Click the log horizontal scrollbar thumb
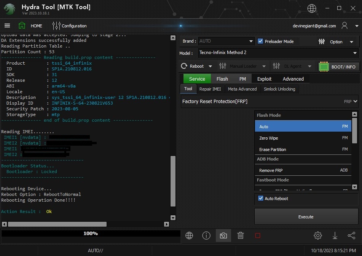Screen dimensions: 362x256 pyautogui.click(x=57, y=224)
